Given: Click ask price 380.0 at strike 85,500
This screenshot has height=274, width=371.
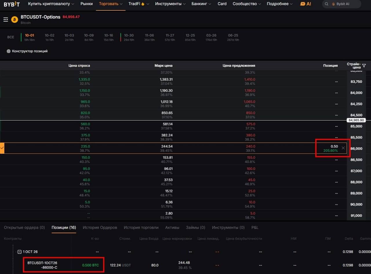Looking at the screenshot, I should (x=251, y=135).
